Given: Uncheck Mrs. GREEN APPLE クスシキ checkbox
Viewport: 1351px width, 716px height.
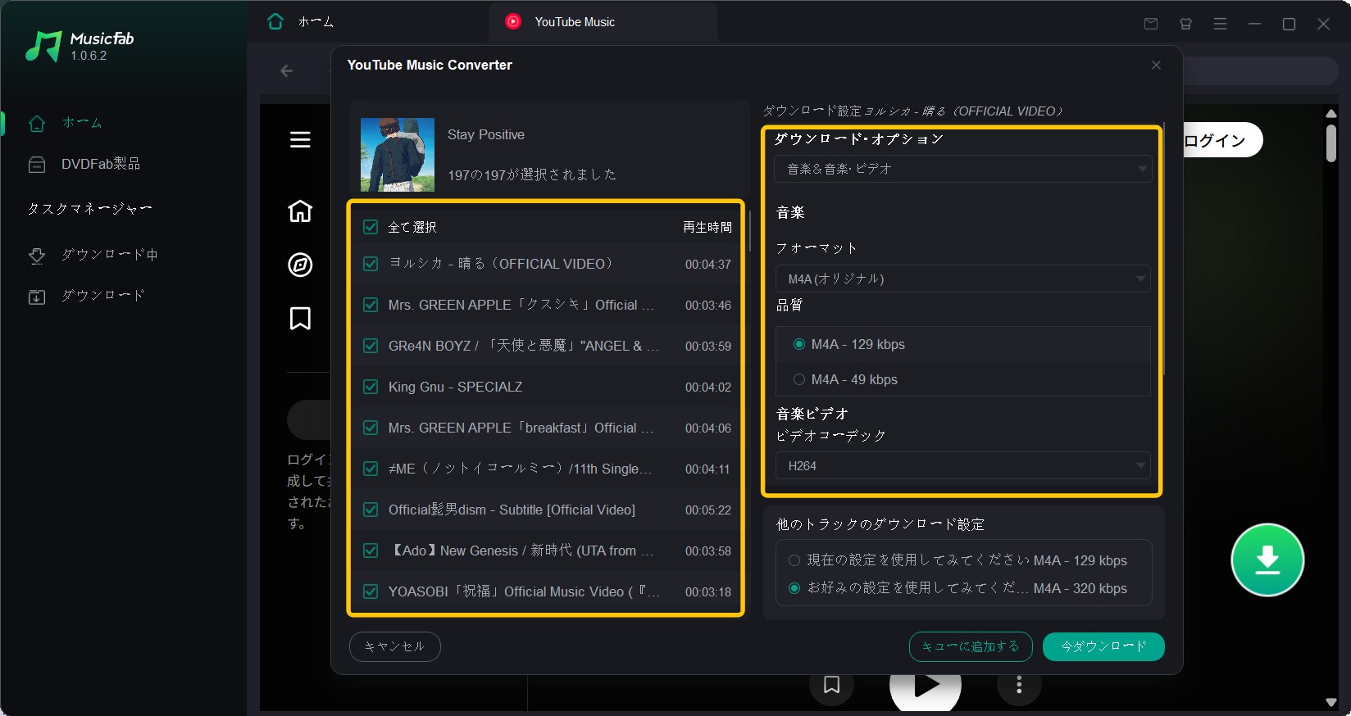Looking at the screenshot, I should coord(371,305).
